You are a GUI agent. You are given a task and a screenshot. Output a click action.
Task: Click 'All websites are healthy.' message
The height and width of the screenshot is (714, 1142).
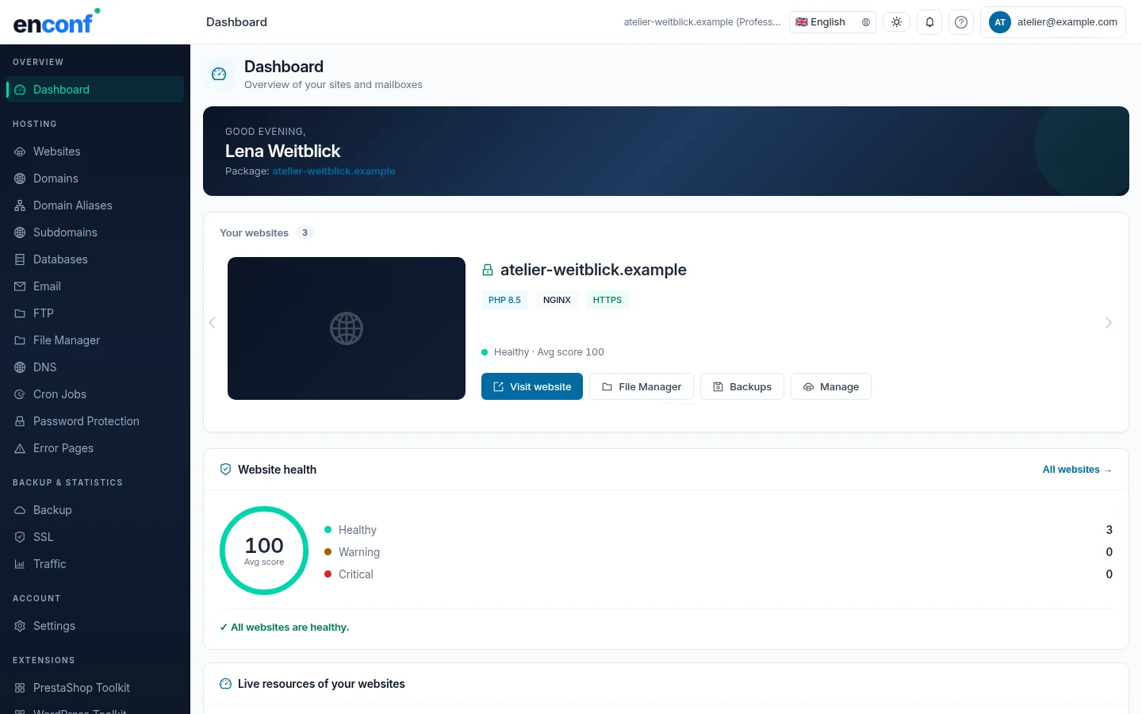point(285,627)
